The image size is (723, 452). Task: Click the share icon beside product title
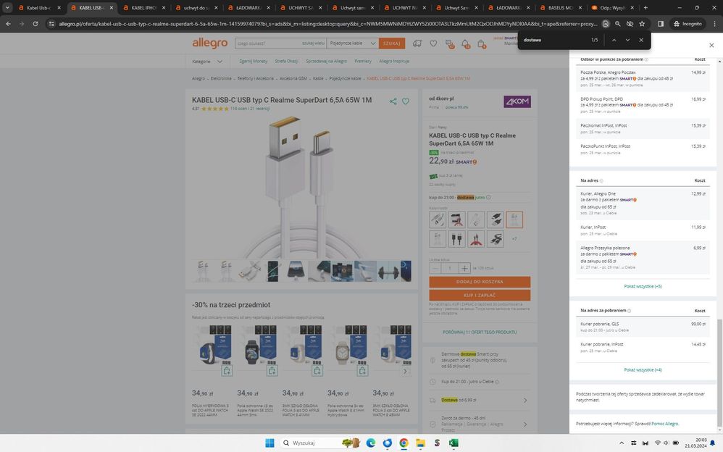pos(393,101)
